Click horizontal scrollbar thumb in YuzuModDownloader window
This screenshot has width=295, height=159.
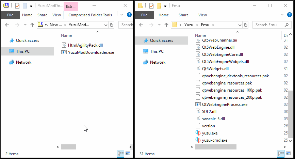tap(68, 147)
